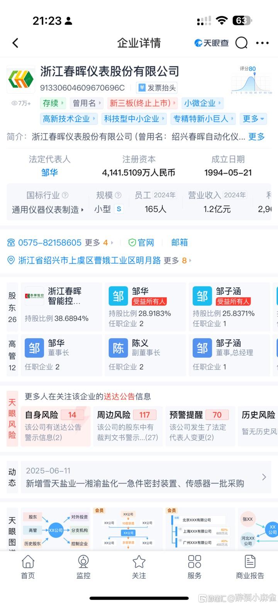Screen dimensions: 278x605
Task: Open the 服务 services tab
Action: coord(195,567)
